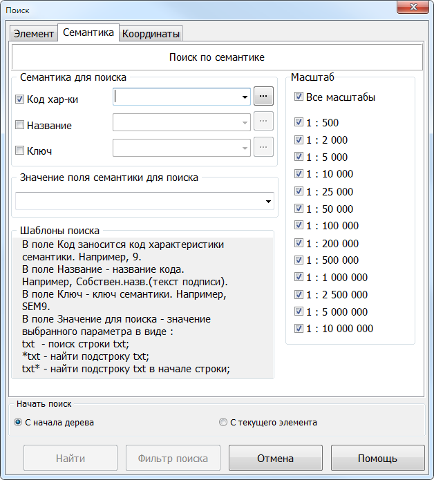Switch to the Элемент tab
The width and height of the screenshot is (434, 480).
(x=33, y=34)
